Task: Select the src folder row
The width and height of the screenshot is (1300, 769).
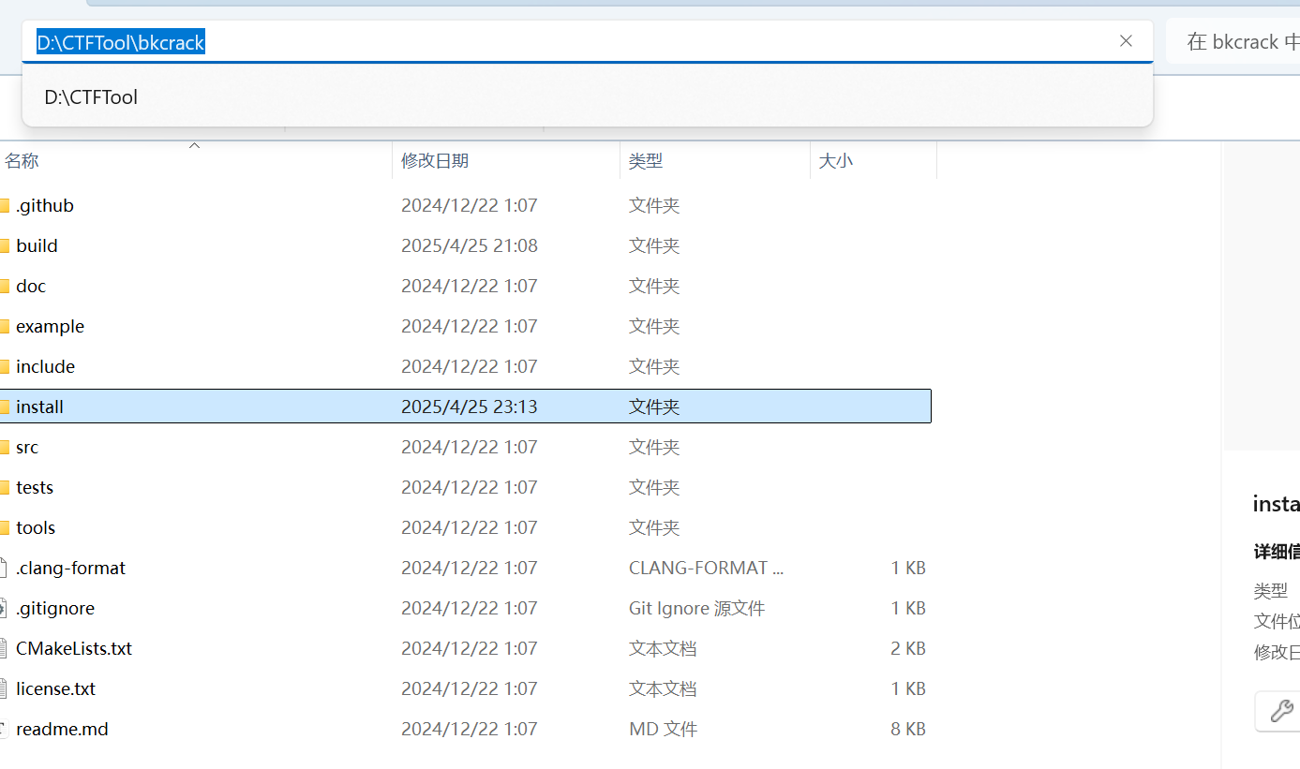Action: pyautogui.click(x=187, y=447)
